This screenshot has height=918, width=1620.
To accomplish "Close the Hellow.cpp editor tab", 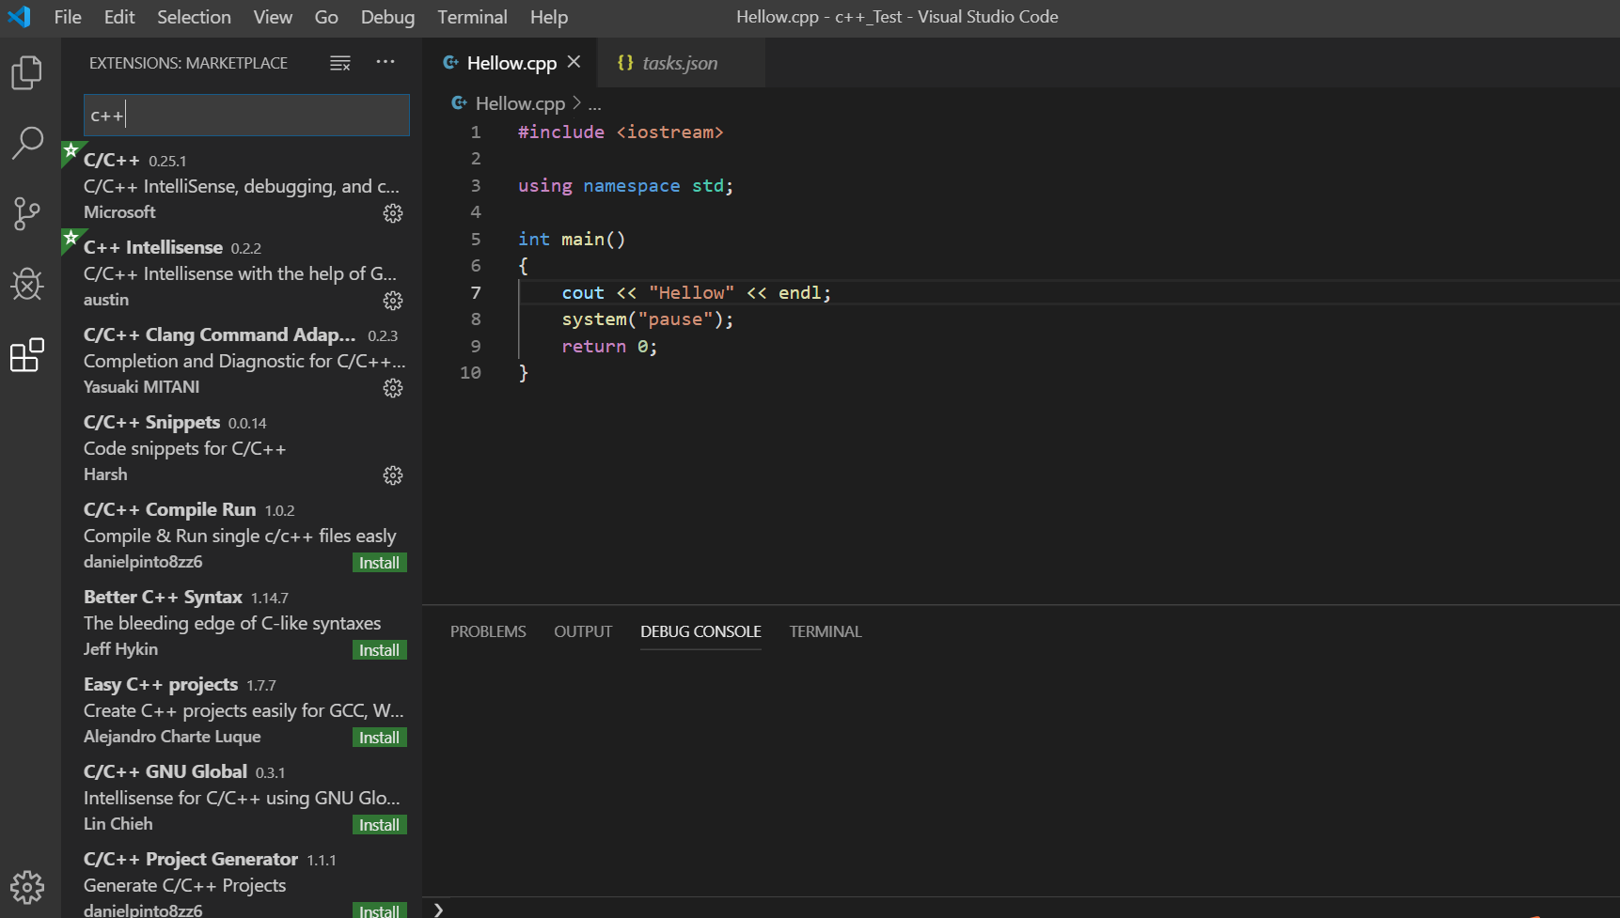I will [x=574, y=62].
